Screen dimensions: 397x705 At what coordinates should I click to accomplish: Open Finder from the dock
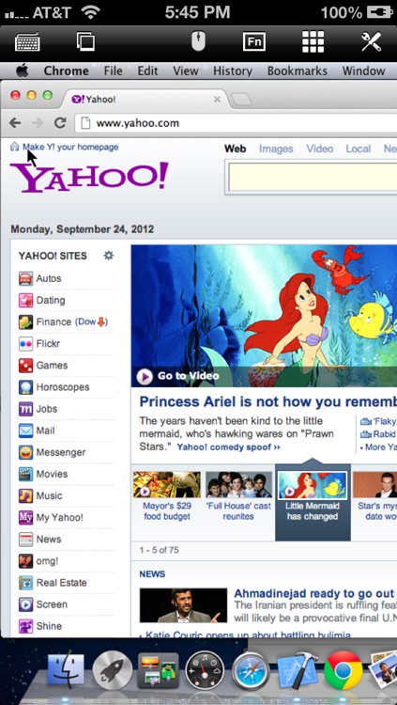[66, 671]
